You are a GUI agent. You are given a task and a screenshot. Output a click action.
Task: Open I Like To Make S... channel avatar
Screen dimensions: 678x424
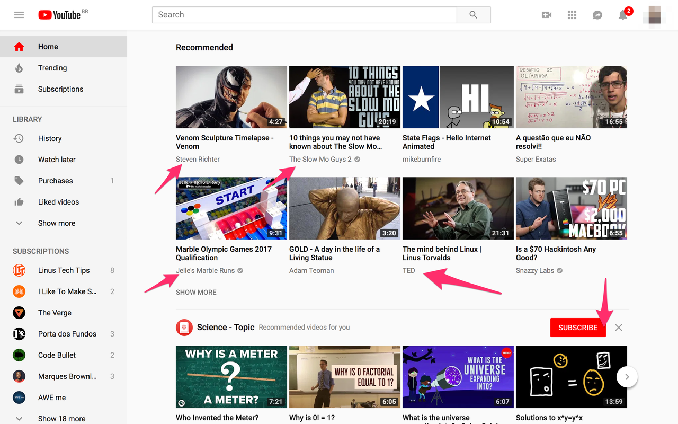click(x=19, y=291)
